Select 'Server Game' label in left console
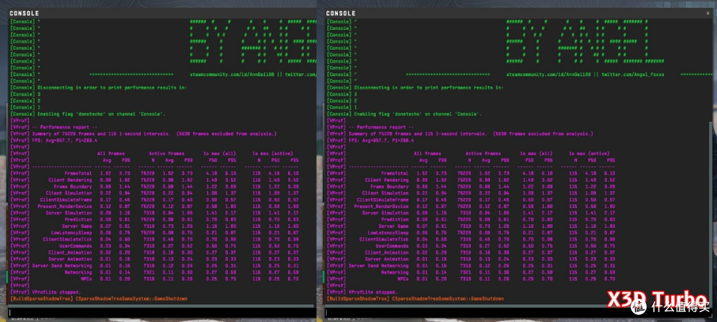Viewport: 717px width, 322px height. tap(77, 226)
